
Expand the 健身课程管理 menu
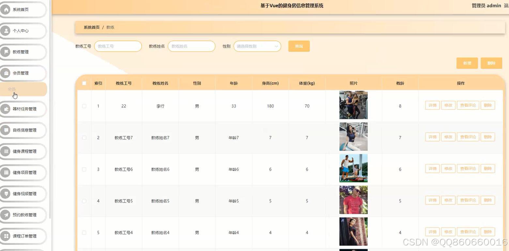click(x=23, y=151)
